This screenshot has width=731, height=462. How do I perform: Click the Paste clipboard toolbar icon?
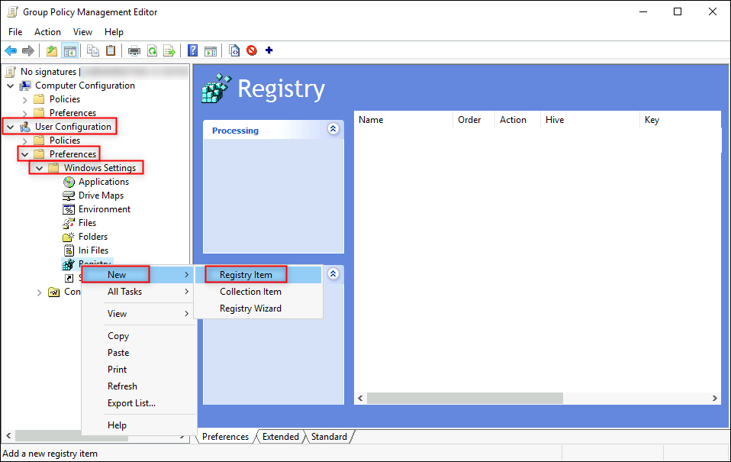click(x=111, y=50)
